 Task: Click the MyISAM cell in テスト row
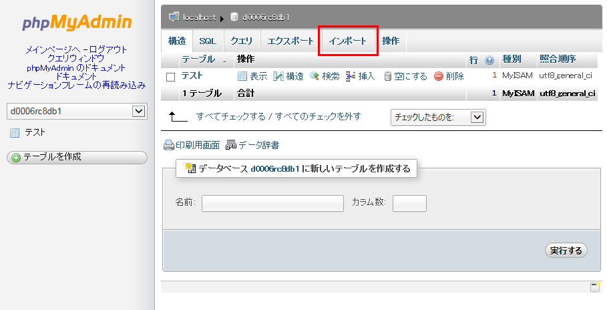pyautogui.click(x=518, y=75)
